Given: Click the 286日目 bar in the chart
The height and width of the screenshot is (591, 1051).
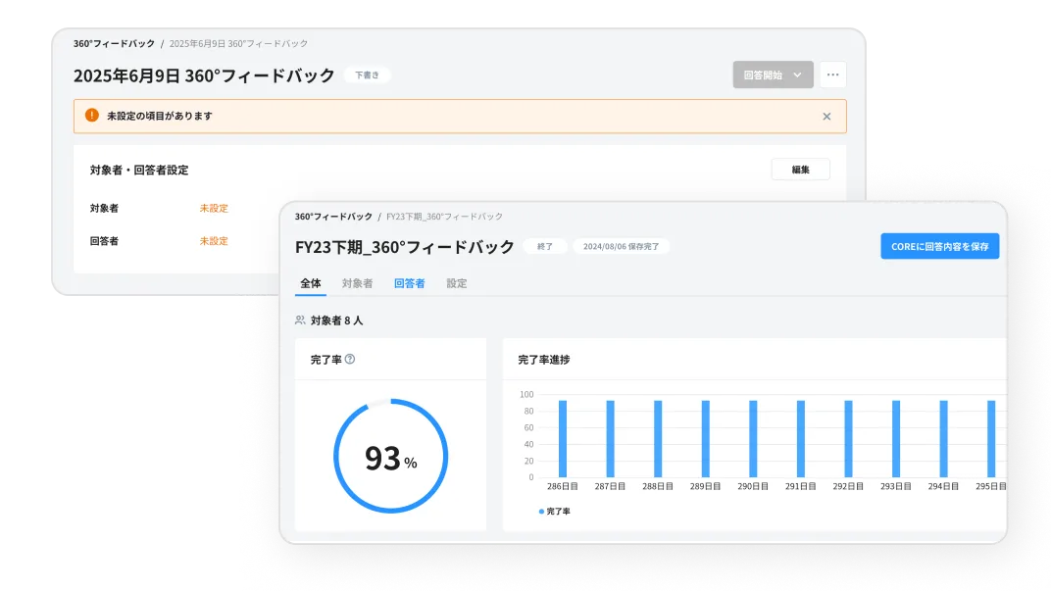Looking at the screenshot, I should tap(562, 436).
